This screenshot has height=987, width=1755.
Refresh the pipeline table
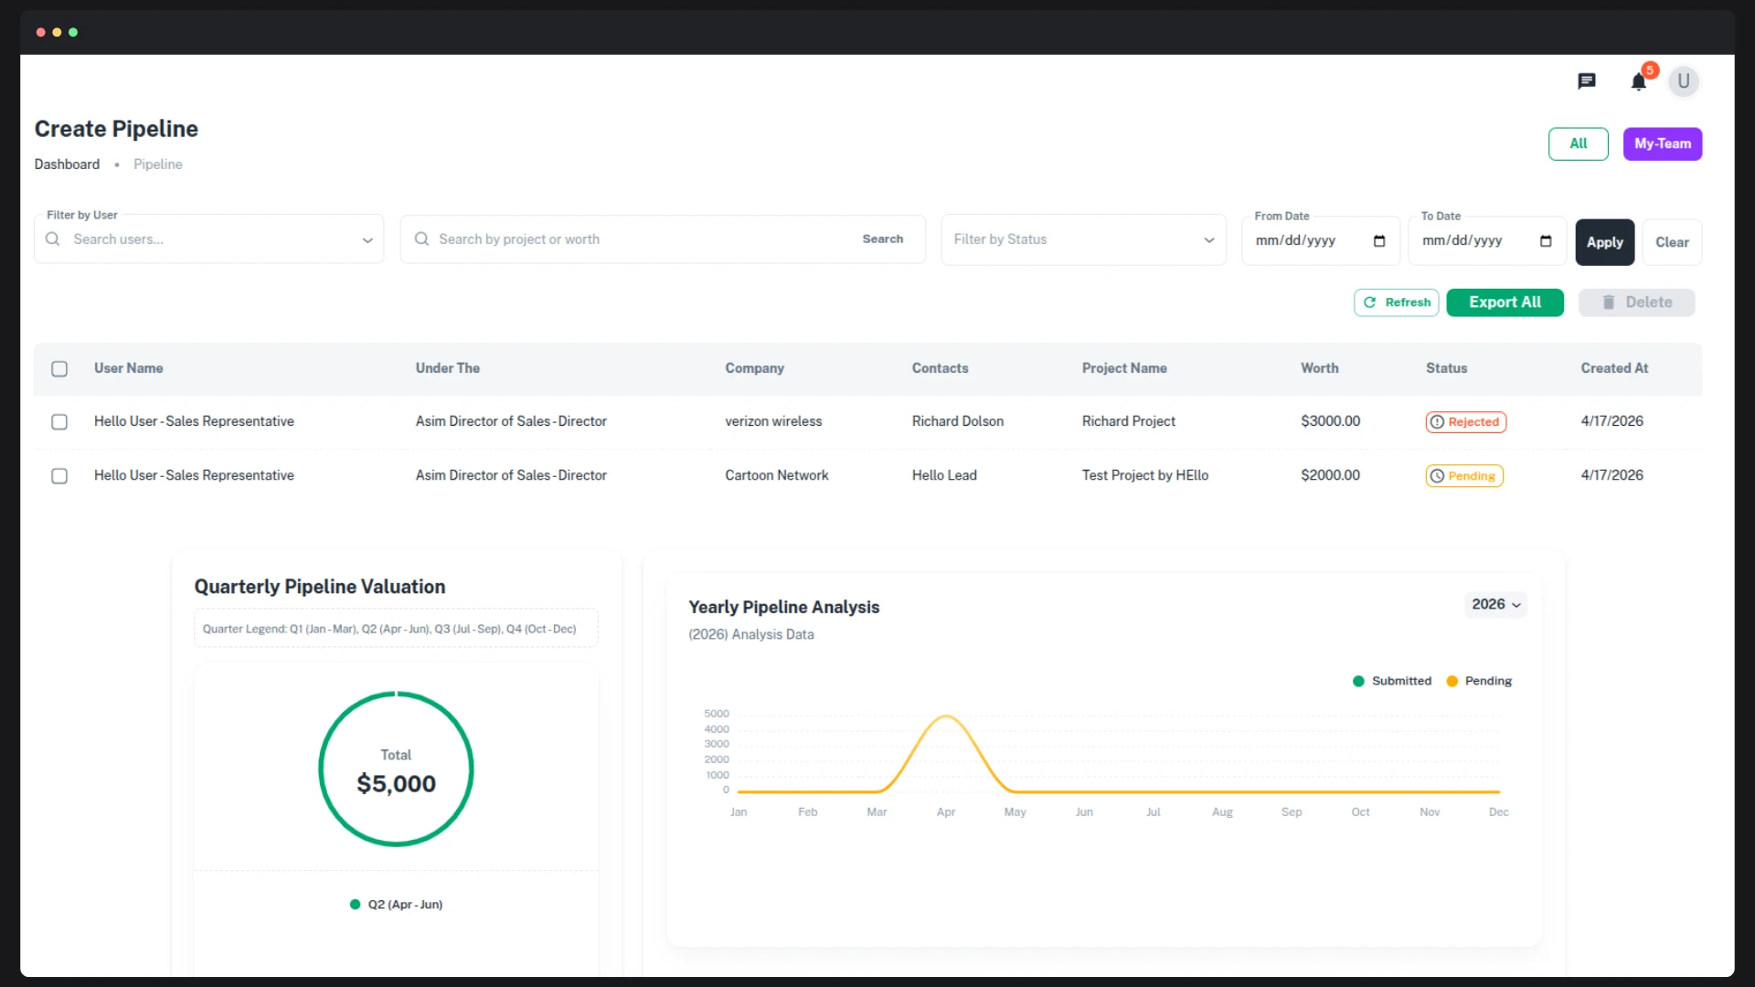tap(1396, 302)
